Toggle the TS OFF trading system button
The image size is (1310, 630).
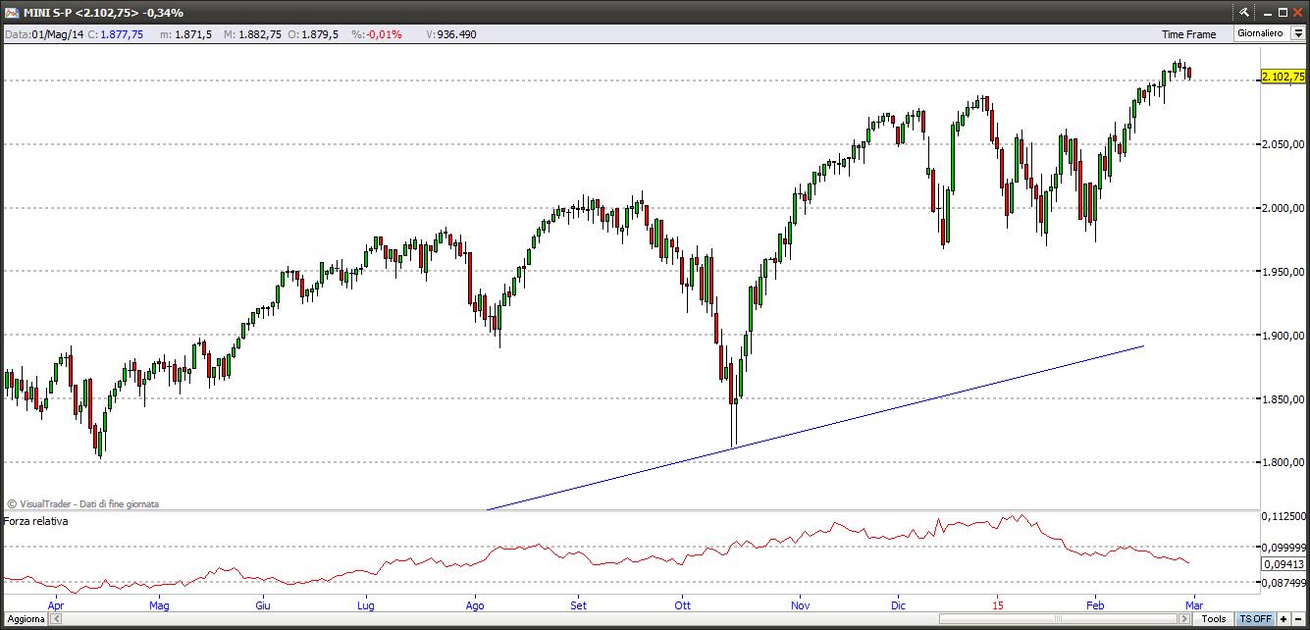tap(1255, 619)
